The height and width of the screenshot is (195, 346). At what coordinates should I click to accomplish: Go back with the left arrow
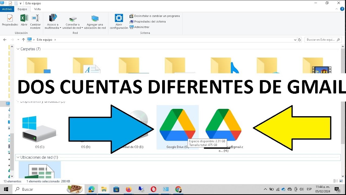[5, 40]
